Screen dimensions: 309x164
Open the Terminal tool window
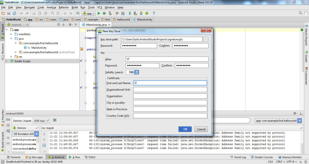pyautogui.click(x=14, y=157)
